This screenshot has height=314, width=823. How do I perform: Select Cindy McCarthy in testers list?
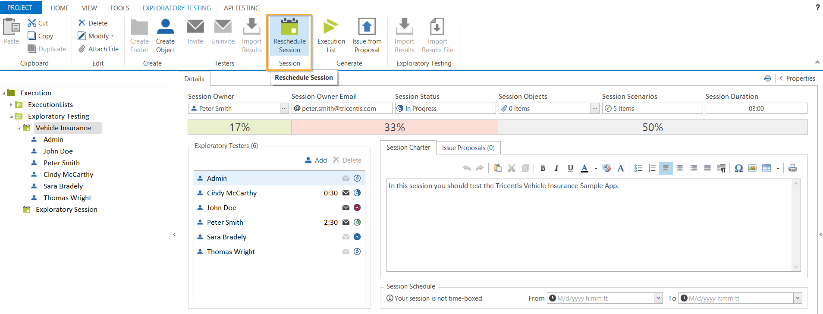[x=232, y=193]
